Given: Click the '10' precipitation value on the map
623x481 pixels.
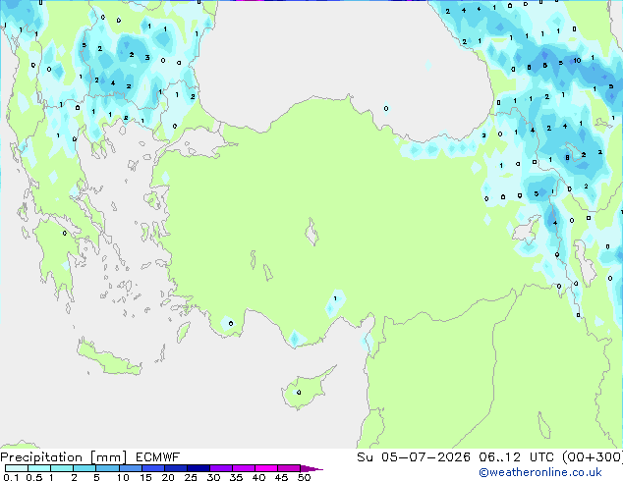Looking at the screenshot, I should point(577,60).
